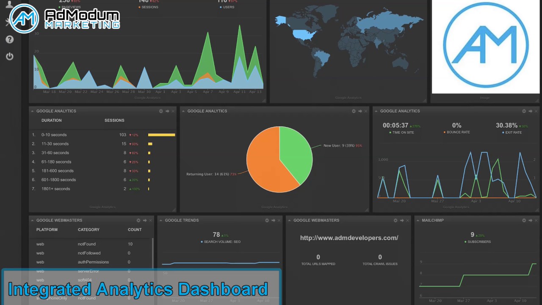This screenshot has width=542, height=305.
Task: Click share arrow on Time on Site widget
Action: [x=530, y=111]
